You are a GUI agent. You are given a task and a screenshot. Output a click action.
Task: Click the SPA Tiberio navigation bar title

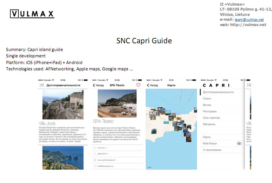tap(117, 85)
